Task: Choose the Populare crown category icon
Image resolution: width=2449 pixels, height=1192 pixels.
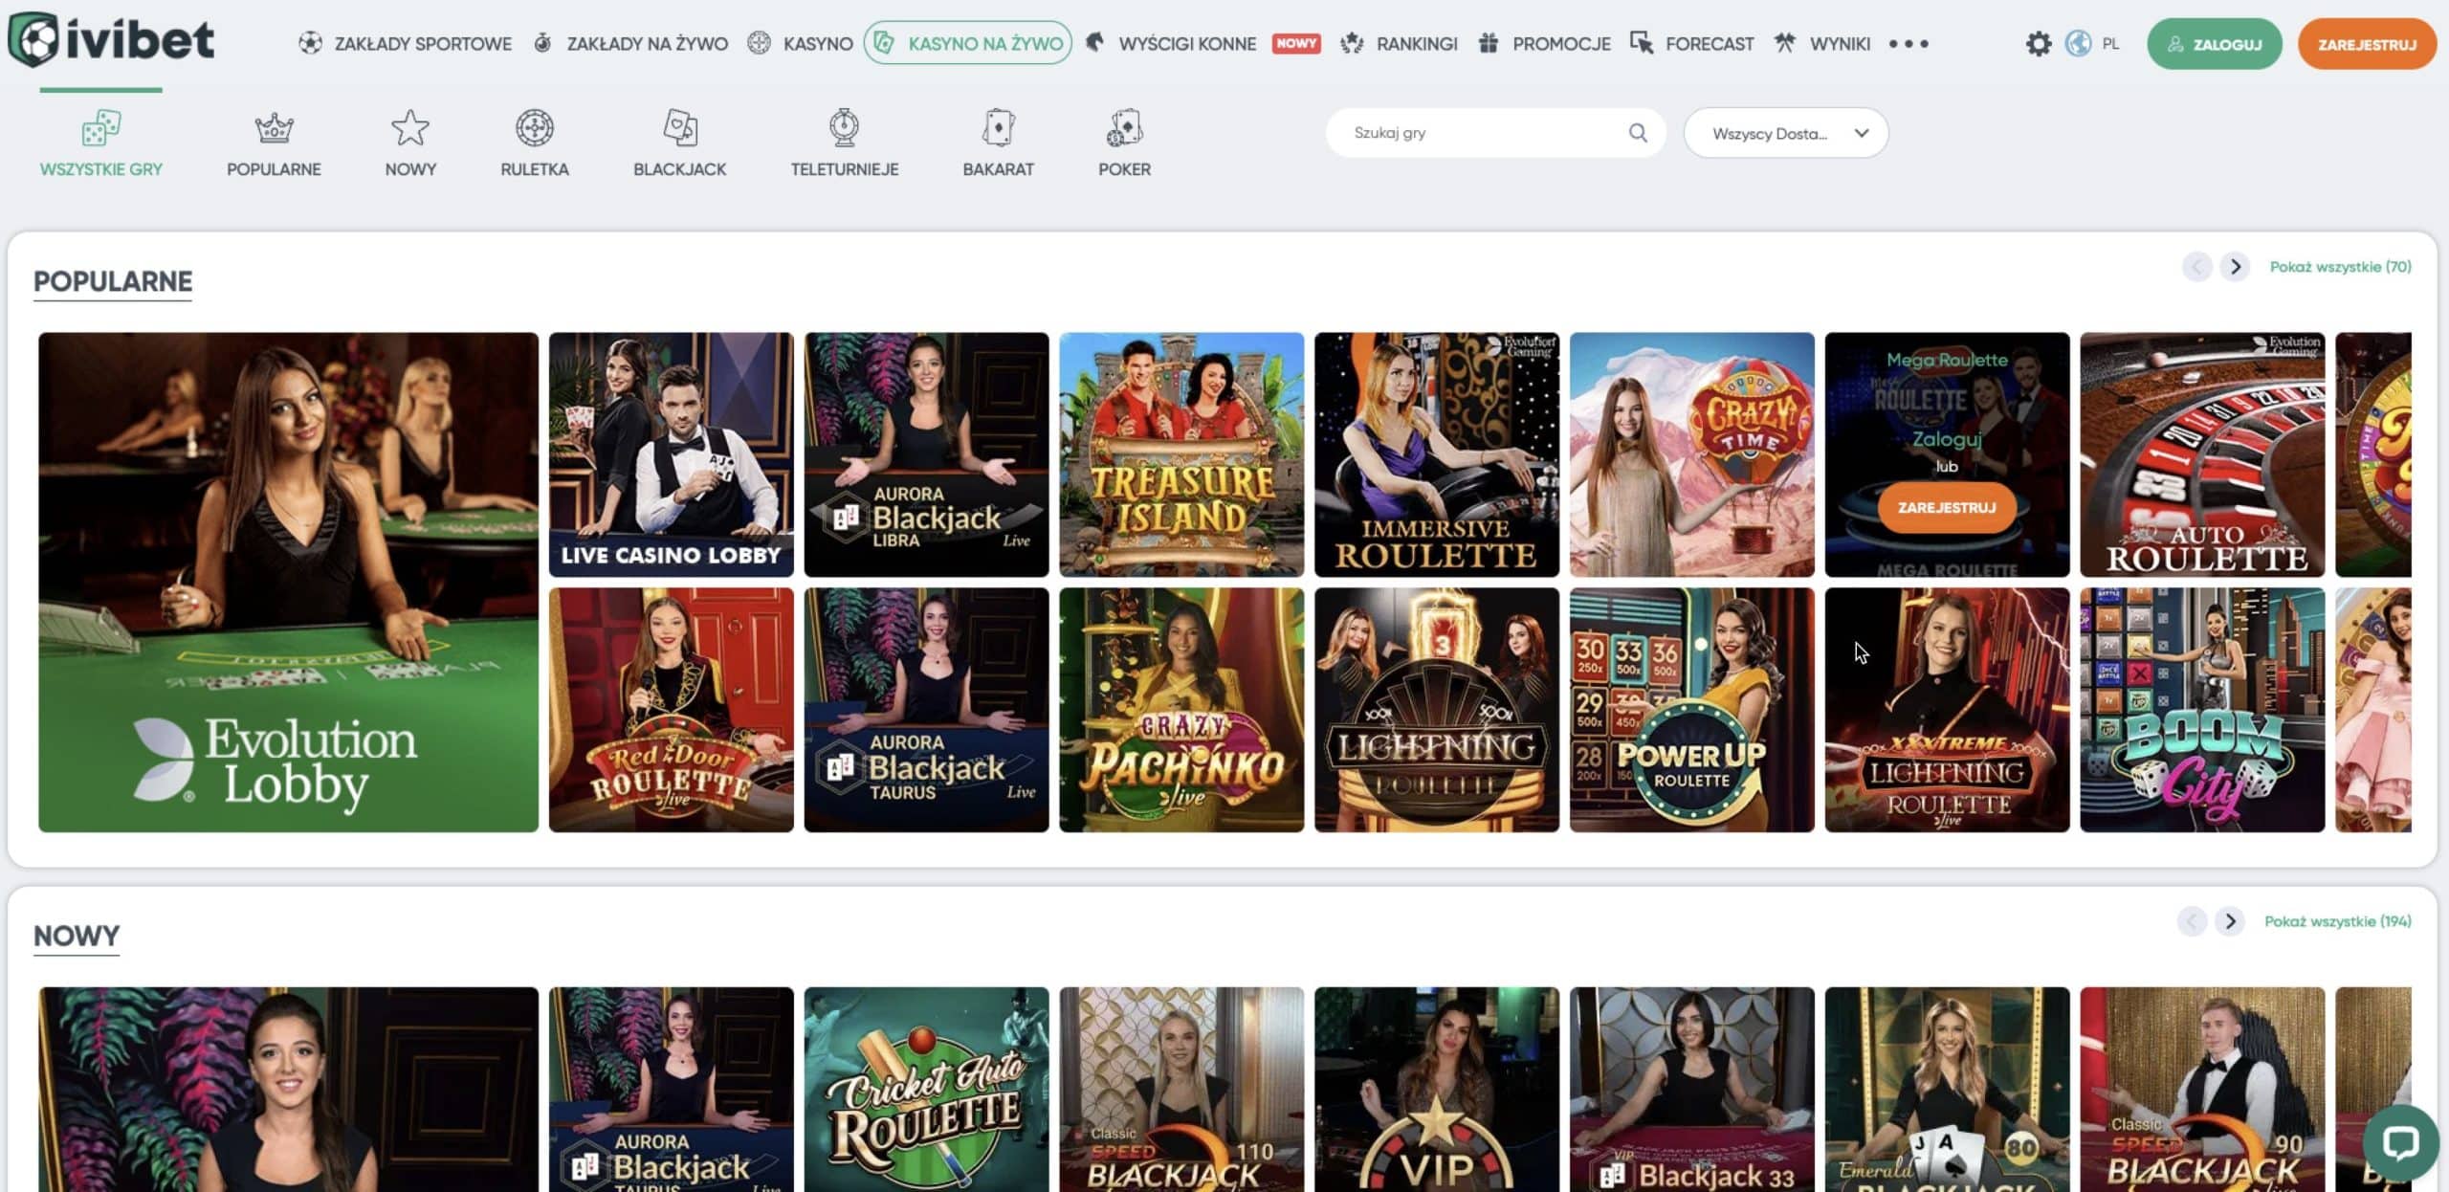Action: click(274, 128)
